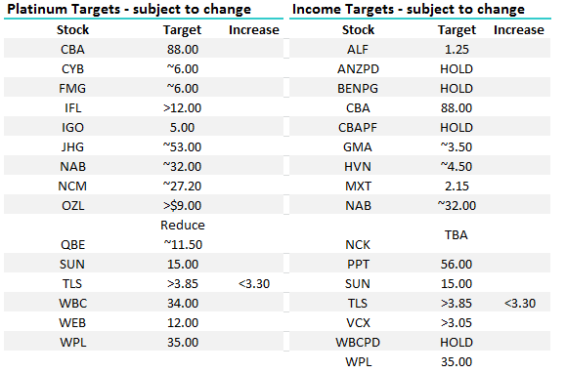Select the FMG stock cell
The width and height of the screenshot is (566, 373).
(x=72, y=88)
